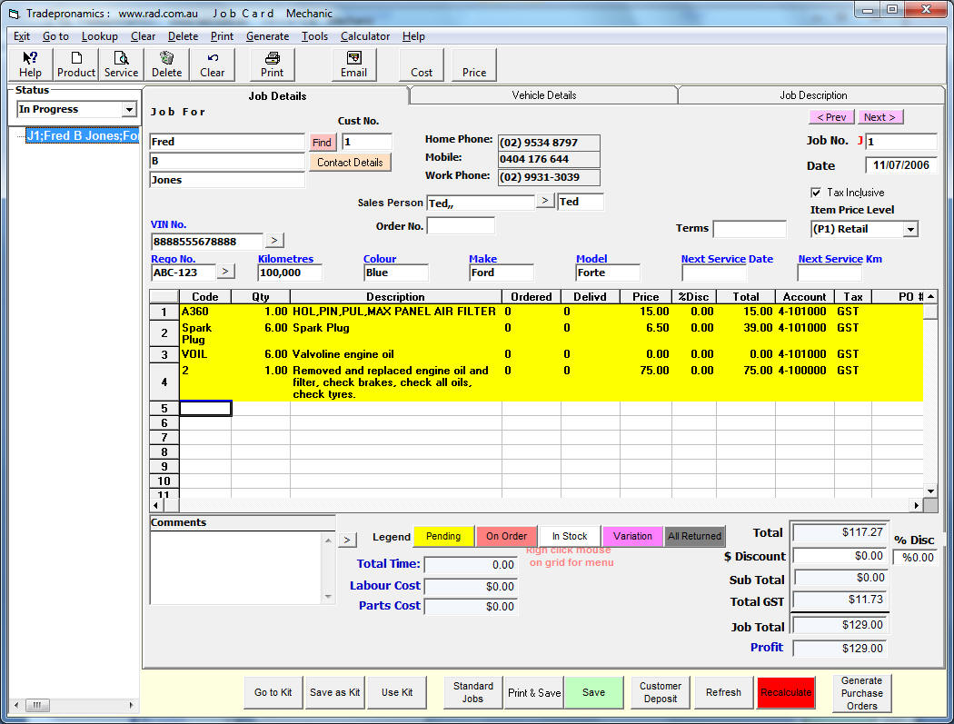Click the yellow Pending legend swatch
This screenshot has width=954, height=724.
(x=443, y=536)
